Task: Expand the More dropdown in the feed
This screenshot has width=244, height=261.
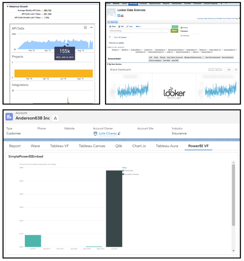Action: pos(138,26)
